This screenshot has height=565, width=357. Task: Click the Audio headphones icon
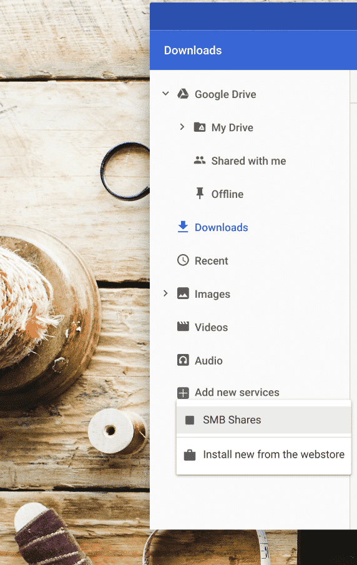coord(183,360)
